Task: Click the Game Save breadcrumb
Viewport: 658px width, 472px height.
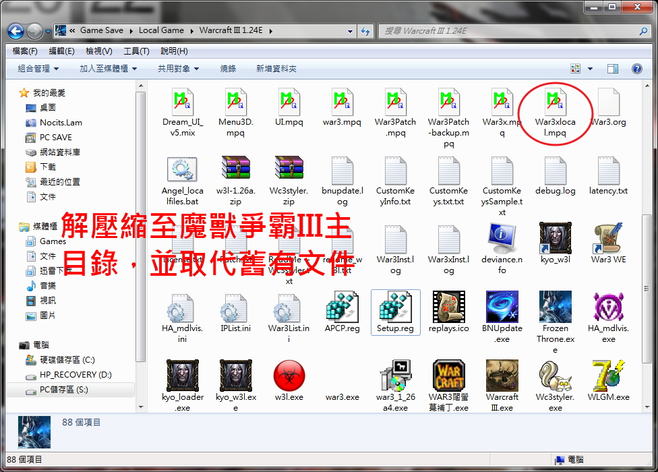Action: tap(102, 30)
